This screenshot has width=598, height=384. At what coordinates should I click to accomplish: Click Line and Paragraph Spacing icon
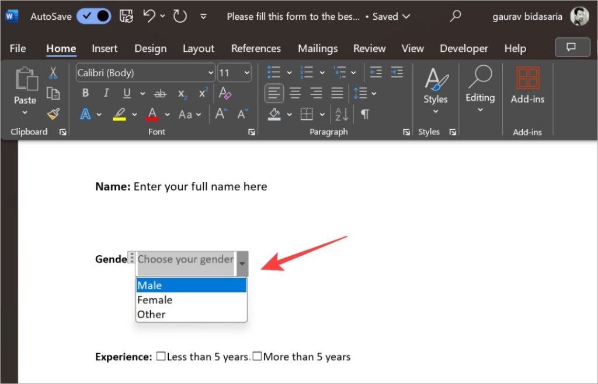tap(360, 93)
